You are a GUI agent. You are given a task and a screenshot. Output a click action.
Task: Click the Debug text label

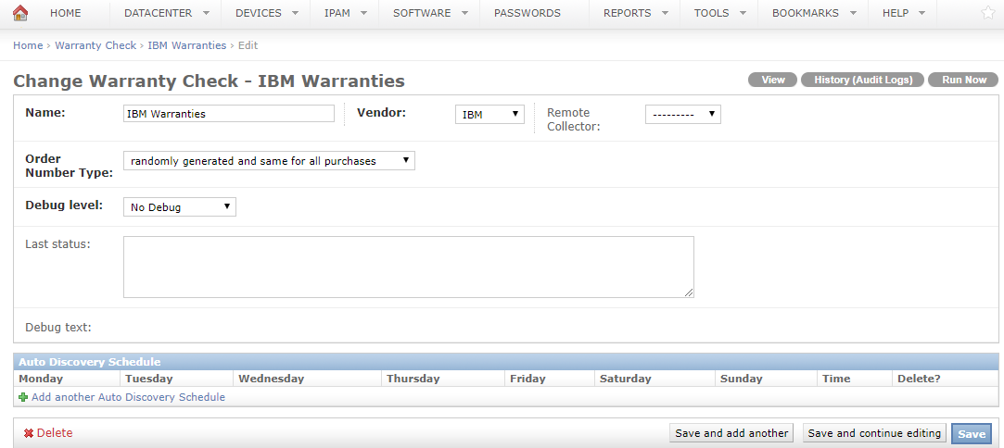[58, 328]
